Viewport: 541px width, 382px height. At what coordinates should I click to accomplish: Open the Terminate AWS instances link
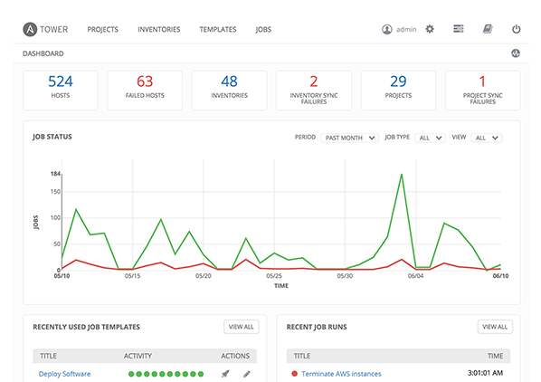click(x=341, y=374)
